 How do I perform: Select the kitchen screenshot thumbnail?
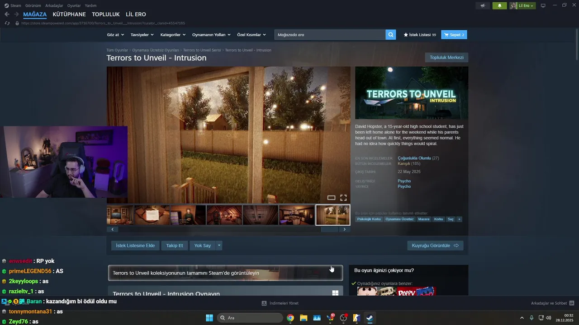point(296,215)
